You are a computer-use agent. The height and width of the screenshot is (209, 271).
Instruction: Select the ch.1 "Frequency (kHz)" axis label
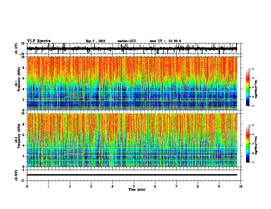coord(19,79)
